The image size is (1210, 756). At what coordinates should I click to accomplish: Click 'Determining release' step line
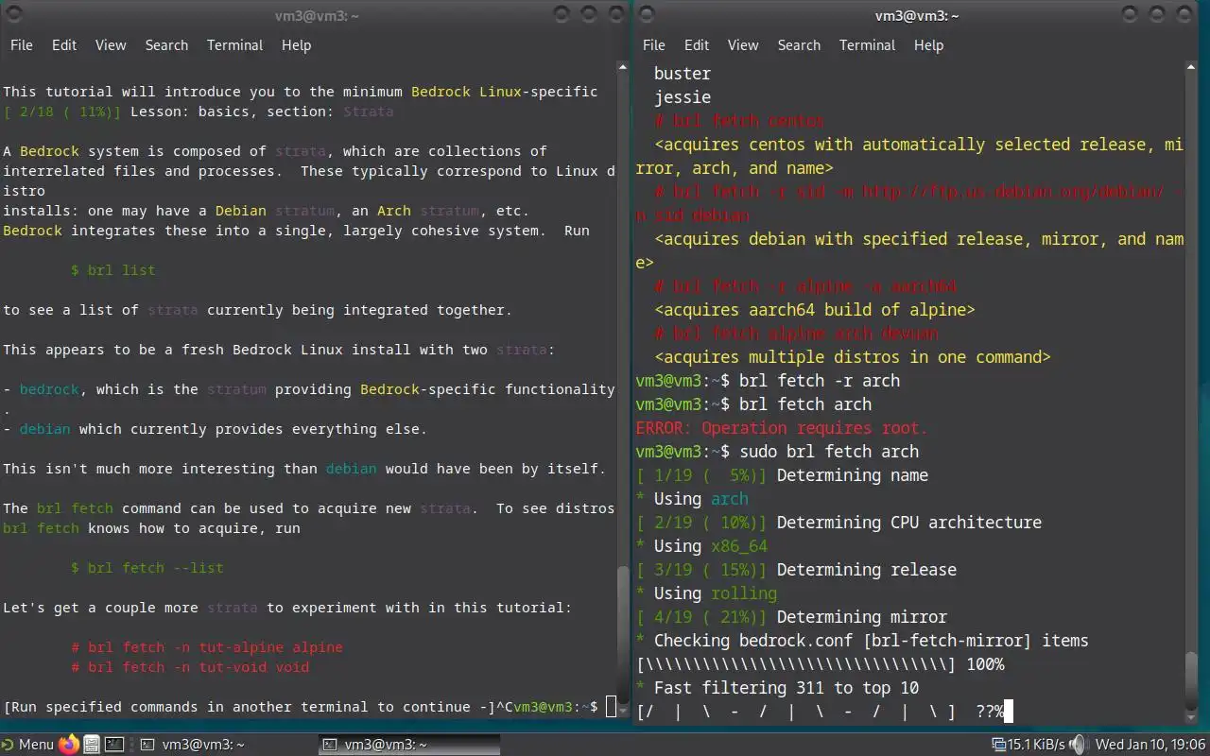867,570
